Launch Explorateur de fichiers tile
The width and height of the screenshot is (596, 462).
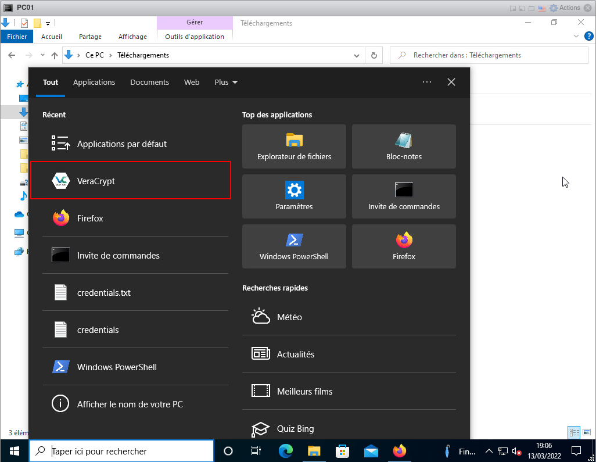tap(294, 146)
